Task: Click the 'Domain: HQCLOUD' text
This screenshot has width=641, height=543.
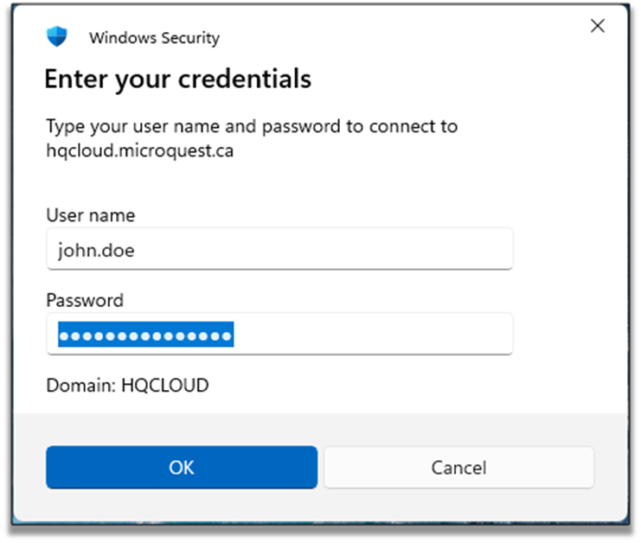Action: click(127, 386)
